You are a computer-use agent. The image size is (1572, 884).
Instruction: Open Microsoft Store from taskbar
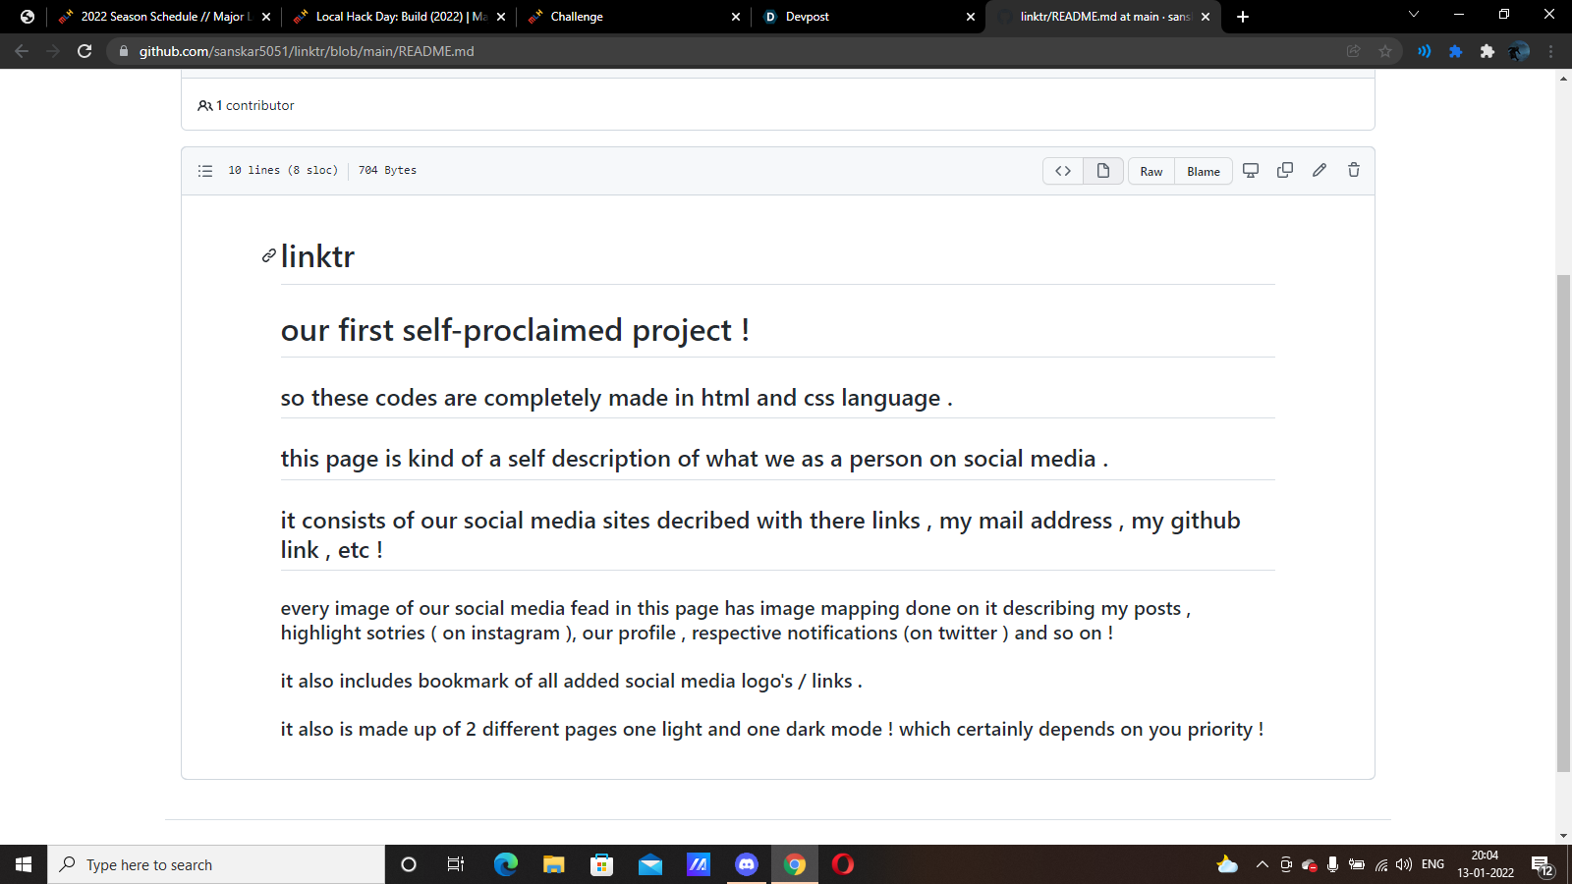[x=602, y=864]
